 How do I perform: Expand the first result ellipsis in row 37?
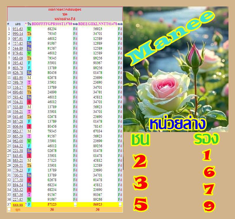tap(75, 205)
